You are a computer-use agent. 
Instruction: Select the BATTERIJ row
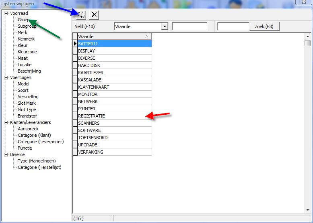pos(115,44)
